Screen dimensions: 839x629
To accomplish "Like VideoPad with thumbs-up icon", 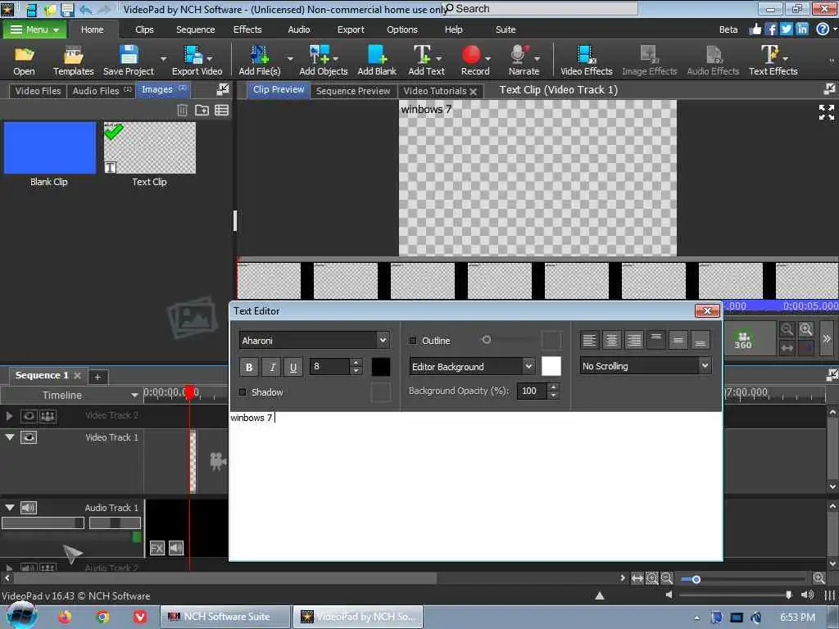I will pos(755,29).
